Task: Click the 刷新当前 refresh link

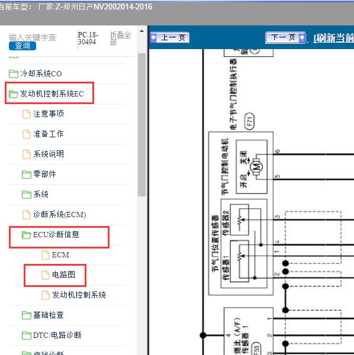Action: pos(334,38)
